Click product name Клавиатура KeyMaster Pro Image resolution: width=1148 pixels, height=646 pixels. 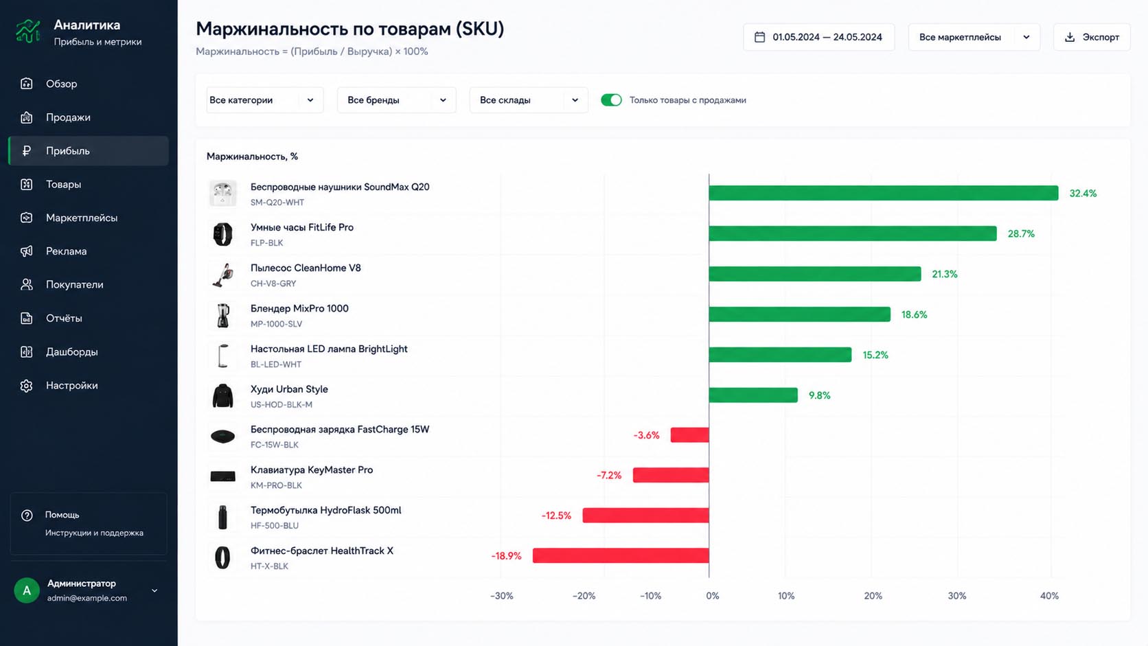point(312,470)
